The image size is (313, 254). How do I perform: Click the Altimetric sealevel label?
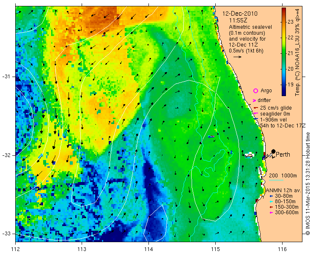pos(250,27)
